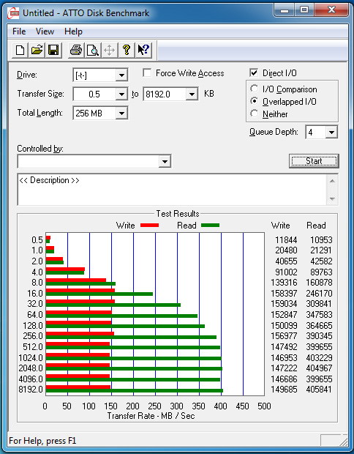Click the Write column header in results
The width and height of the screenshot is (354, 454).
click(280, 226)
